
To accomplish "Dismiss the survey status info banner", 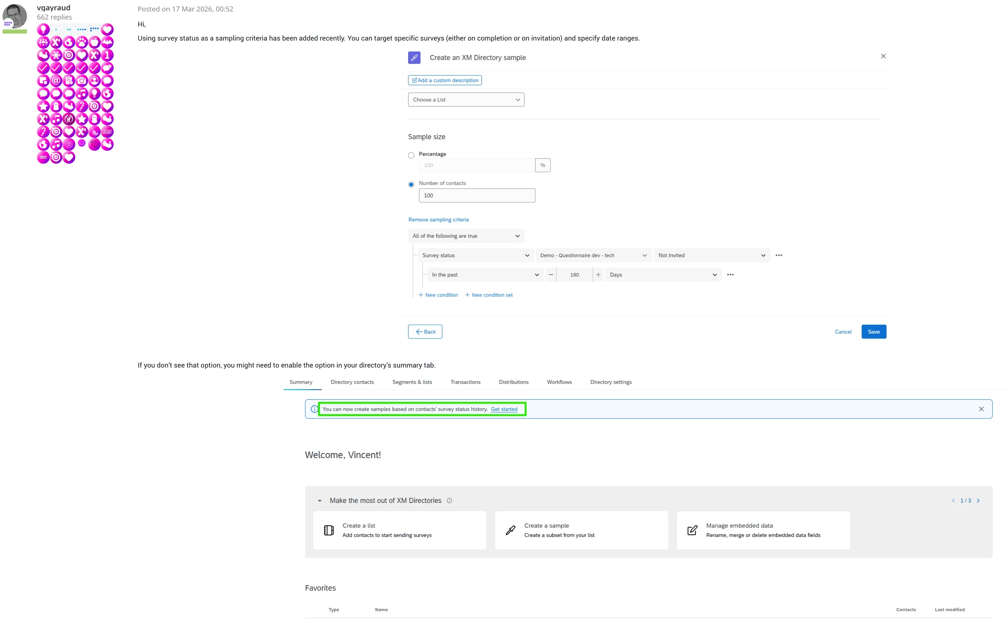I will pos(981,409).
